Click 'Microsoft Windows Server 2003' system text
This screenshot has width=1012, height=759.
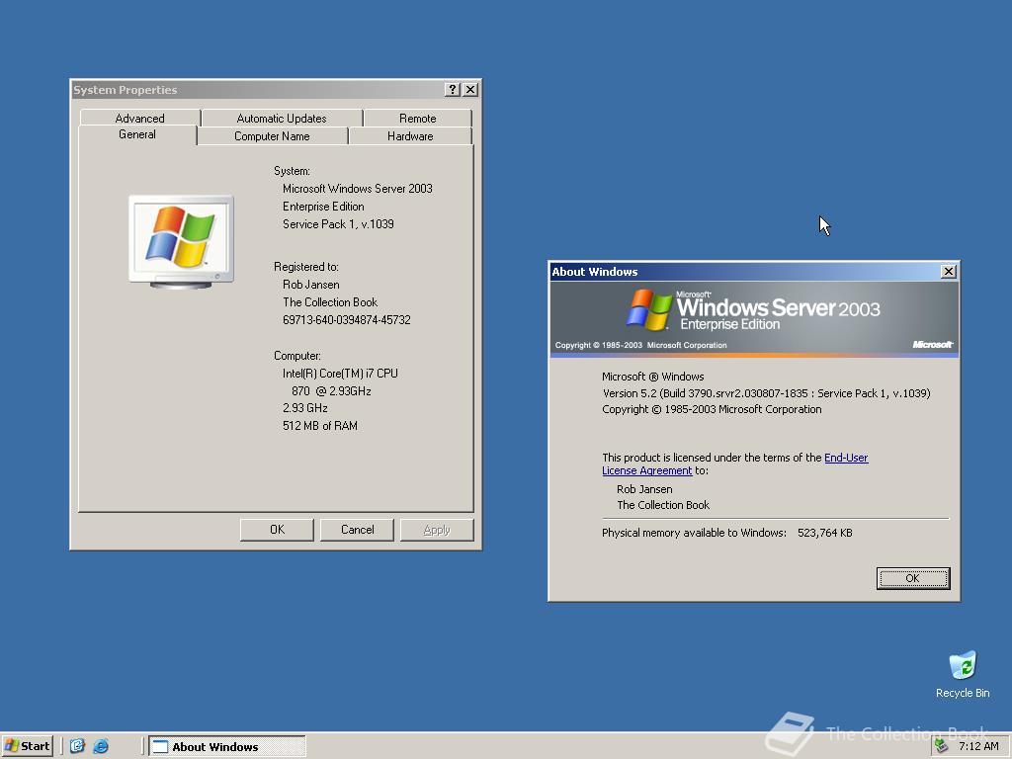[x=358, y=189]
